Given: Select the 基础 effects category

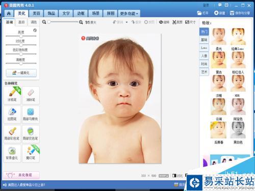Looking at the screenshot, I should click(204, 40).
